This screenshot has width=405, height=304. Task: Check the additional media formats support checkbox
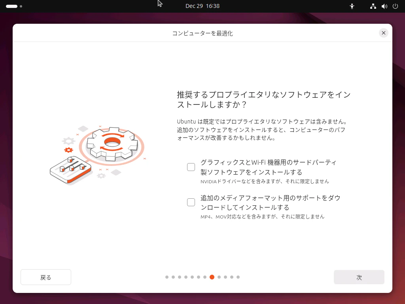pyautogui.click(x=191, y=202)
